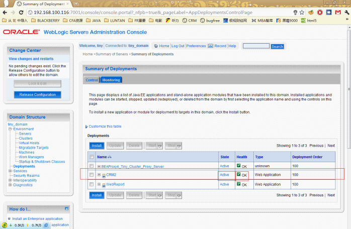Image resolution: width=351 pixels, height=229 pixels.
Task: Click the lightbulb icon in address bar
Action: pyautogui.click(x=295, y=13)
